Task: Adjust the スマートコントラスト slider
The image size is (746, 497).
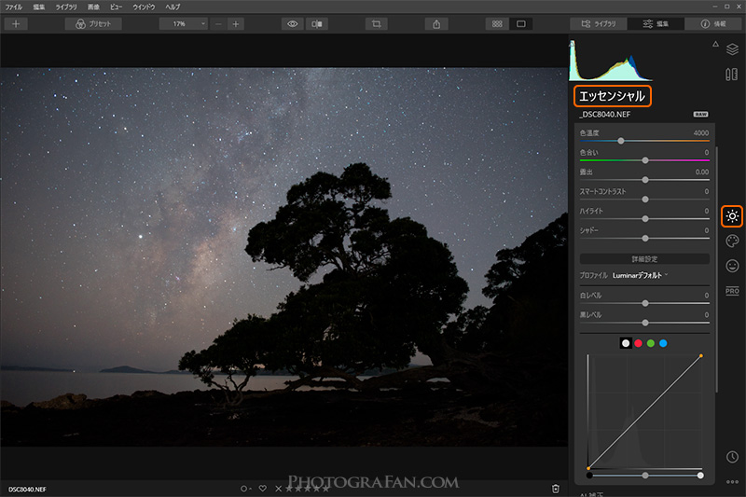Action: coord(644,200)
